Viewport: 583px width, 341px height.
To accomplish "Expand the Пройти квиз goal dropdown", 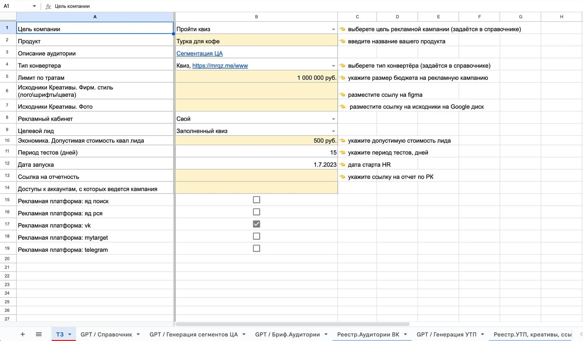I will point(333,29).
